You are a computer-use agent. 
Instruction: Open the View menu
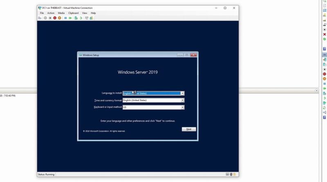click(x=85, y=13)
